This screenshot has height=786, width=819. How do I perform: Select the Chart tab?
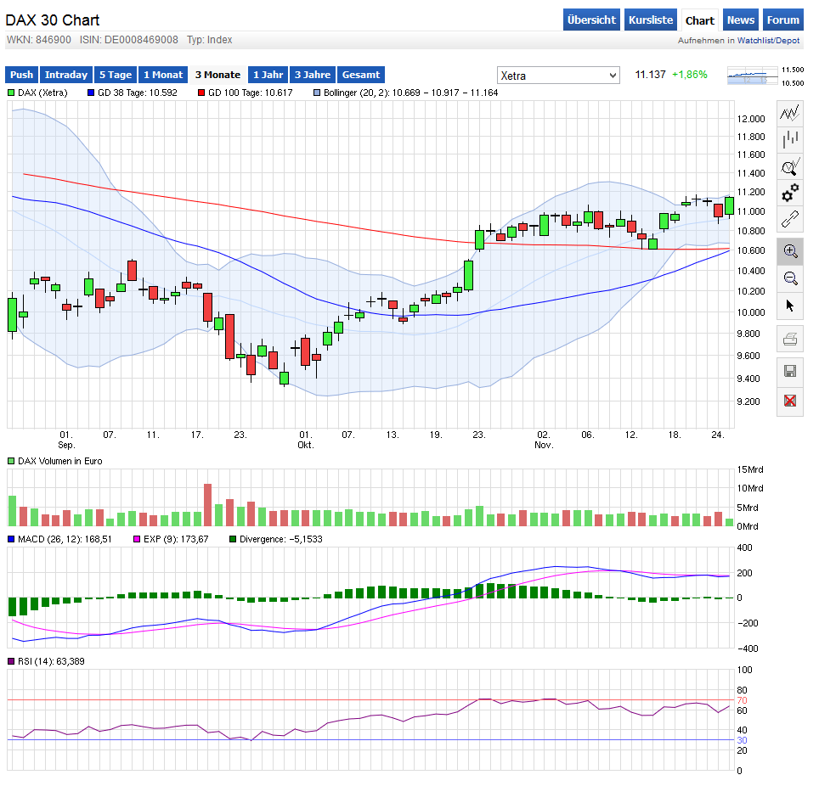pos(699,20)
